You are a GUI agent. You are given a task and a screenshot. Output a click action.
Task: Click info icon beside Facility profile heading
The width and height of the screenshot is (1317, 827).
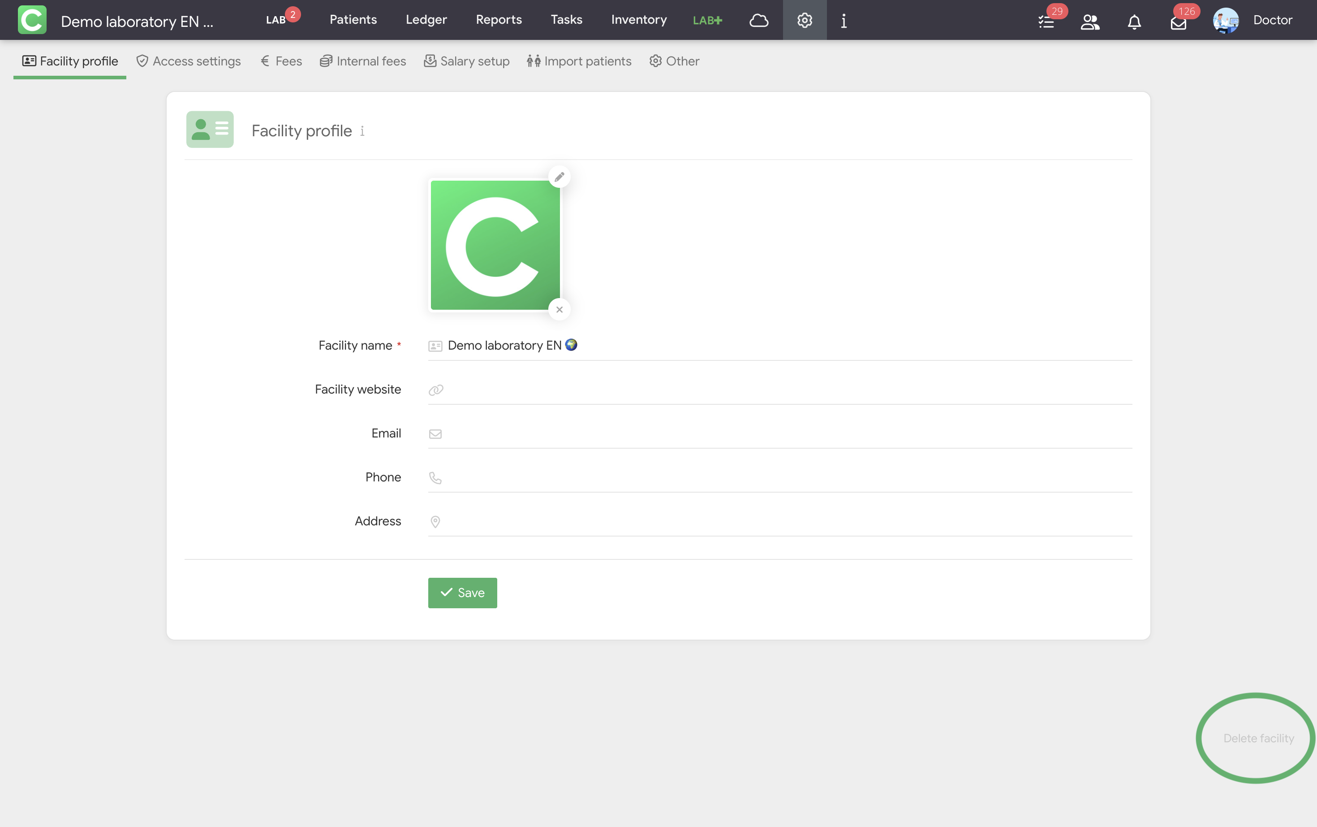pyautogui.click(x=362, y=131)
